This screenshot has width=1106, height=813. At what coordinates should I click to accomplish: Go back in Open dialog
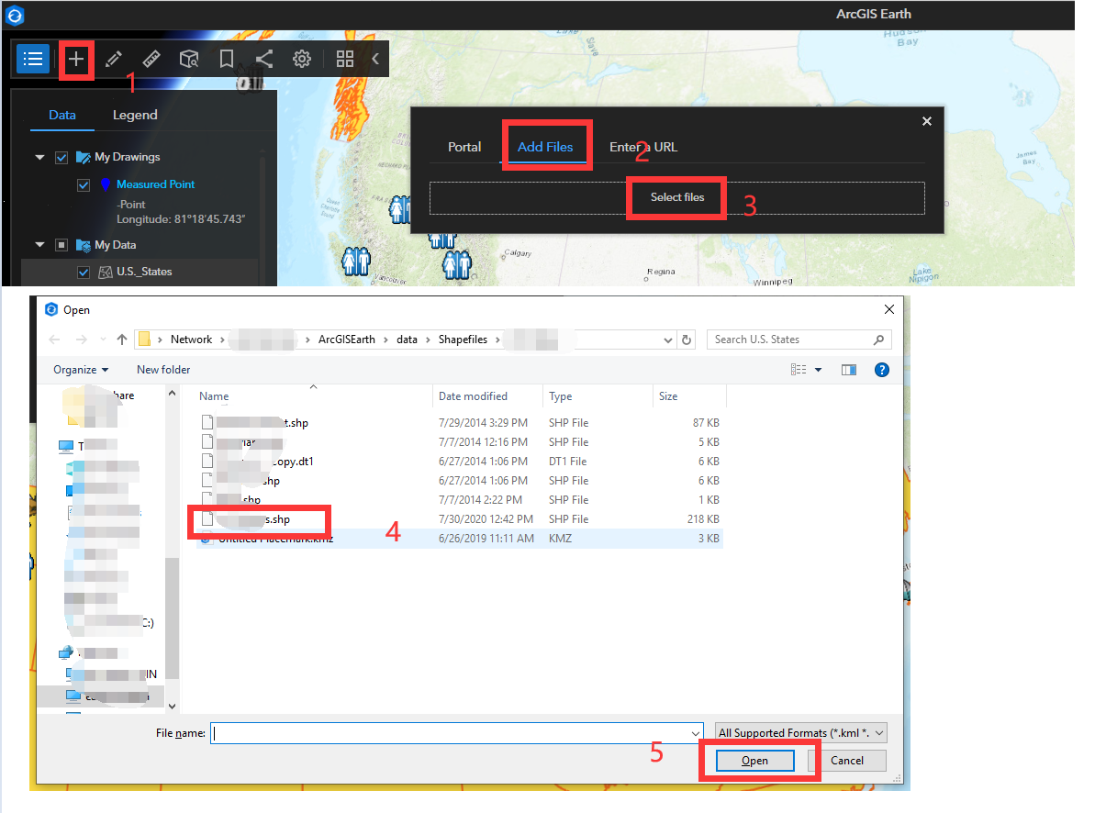55,340
